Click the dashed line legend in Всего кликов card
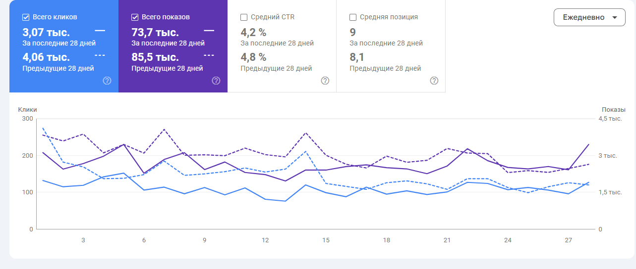The image size is (636, 269). [x=100, y=55]
